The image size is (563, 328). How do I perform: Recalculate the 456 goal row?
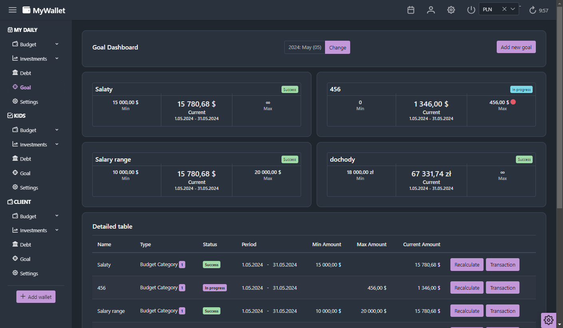tap(467, 288)
